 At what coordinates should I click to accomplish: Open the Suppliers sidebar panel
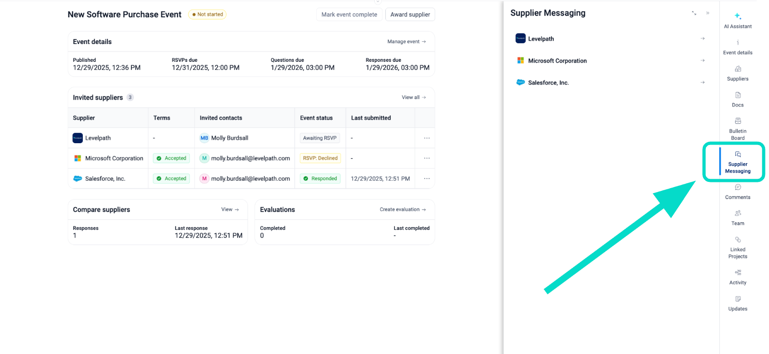737,73
